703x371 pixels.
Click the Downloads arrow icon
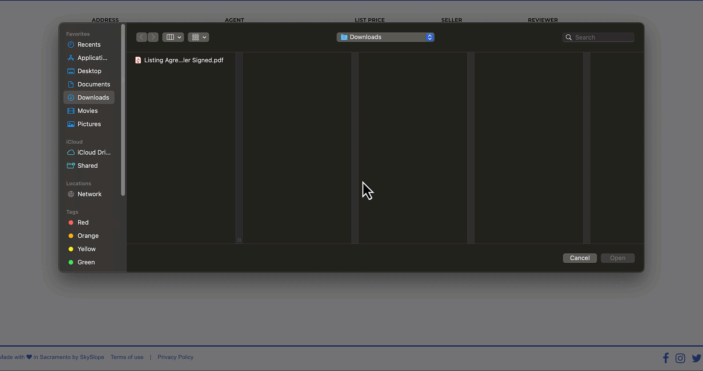[x=71, y=97]
